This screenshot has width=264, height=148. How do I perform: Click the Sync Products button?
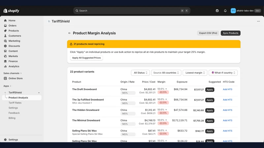coord(230,33)
